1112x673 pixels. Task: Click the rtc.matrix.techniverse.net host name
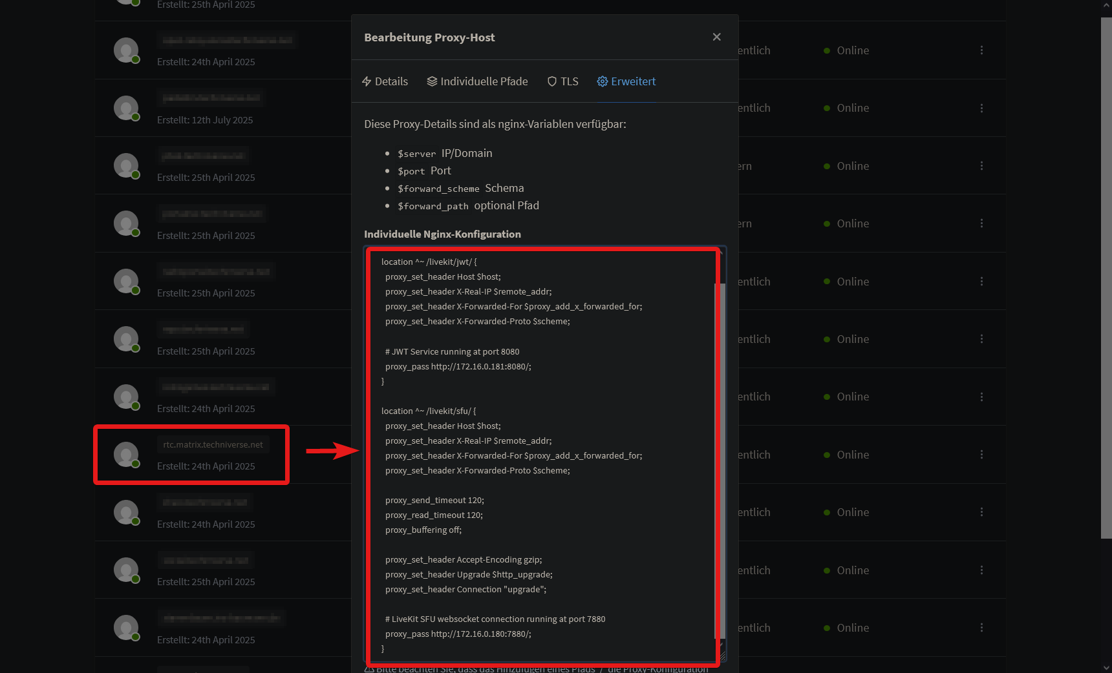point(213,444)
